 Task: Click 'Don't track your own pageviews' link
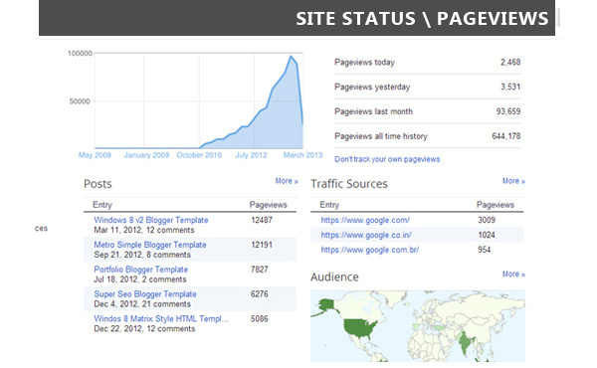tap(387, 159)
